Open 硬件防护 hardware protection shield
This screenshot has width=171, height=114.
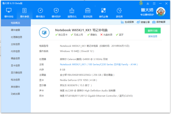coord(56,13)
